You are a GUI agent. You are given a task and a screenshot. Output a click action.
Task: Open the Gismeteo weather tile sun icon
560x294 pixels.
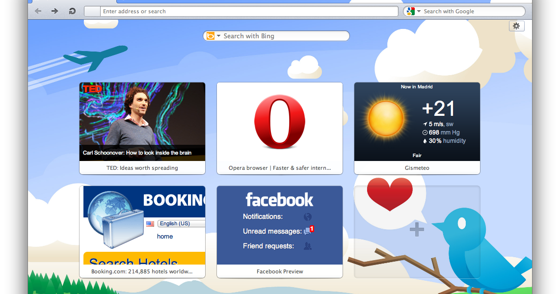coord(386,119)
